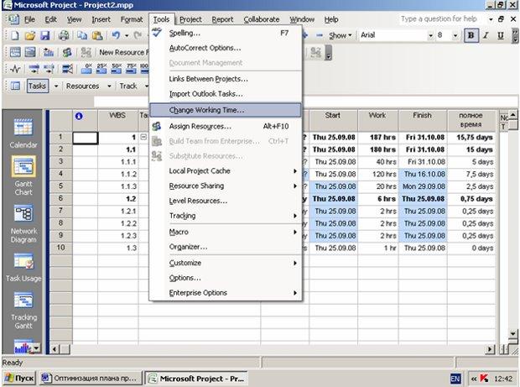The height and width of the screenshot is (387, 520).
Task: Open Calendar view in View Bar
Action: (x=23, y=133)
